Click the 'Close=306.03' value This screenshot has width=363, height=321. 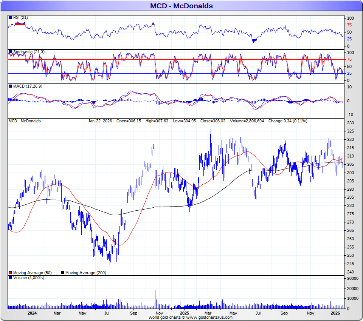[213, 121]
